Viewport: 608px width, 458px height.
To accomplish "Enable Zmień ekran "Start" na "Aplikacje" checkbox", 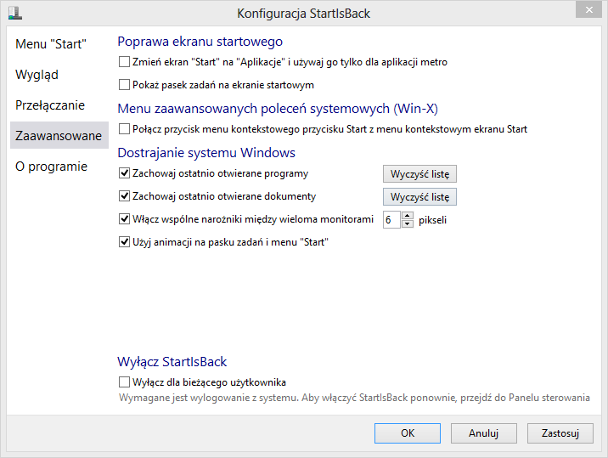I will coord(124,62).
